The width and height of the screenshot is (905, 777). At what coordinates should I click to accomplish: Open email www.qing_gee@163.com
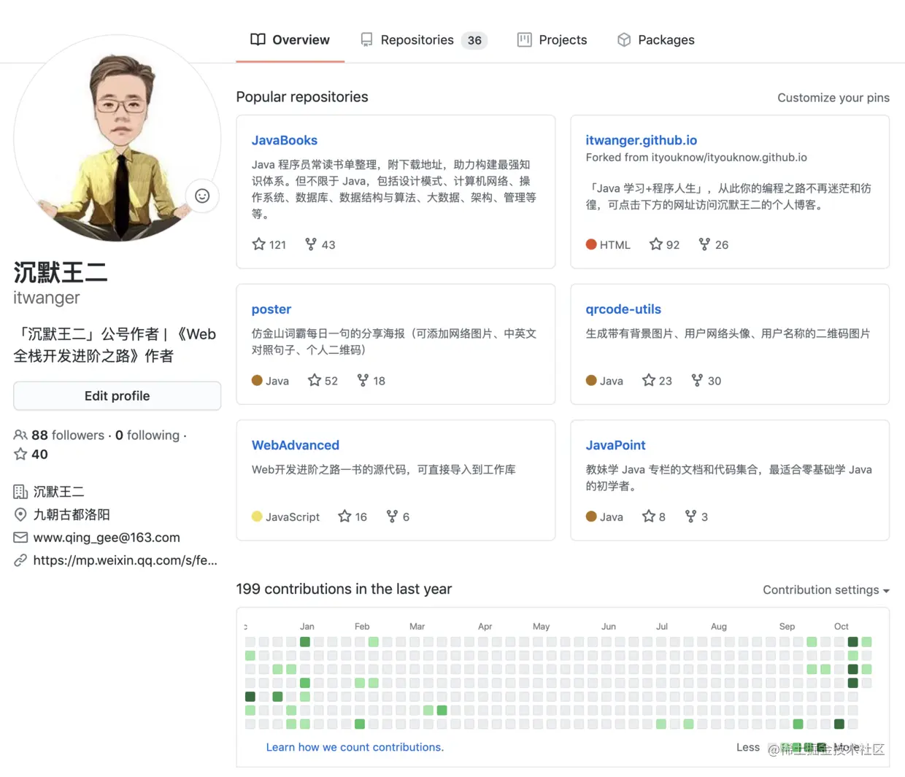(107, 538)
